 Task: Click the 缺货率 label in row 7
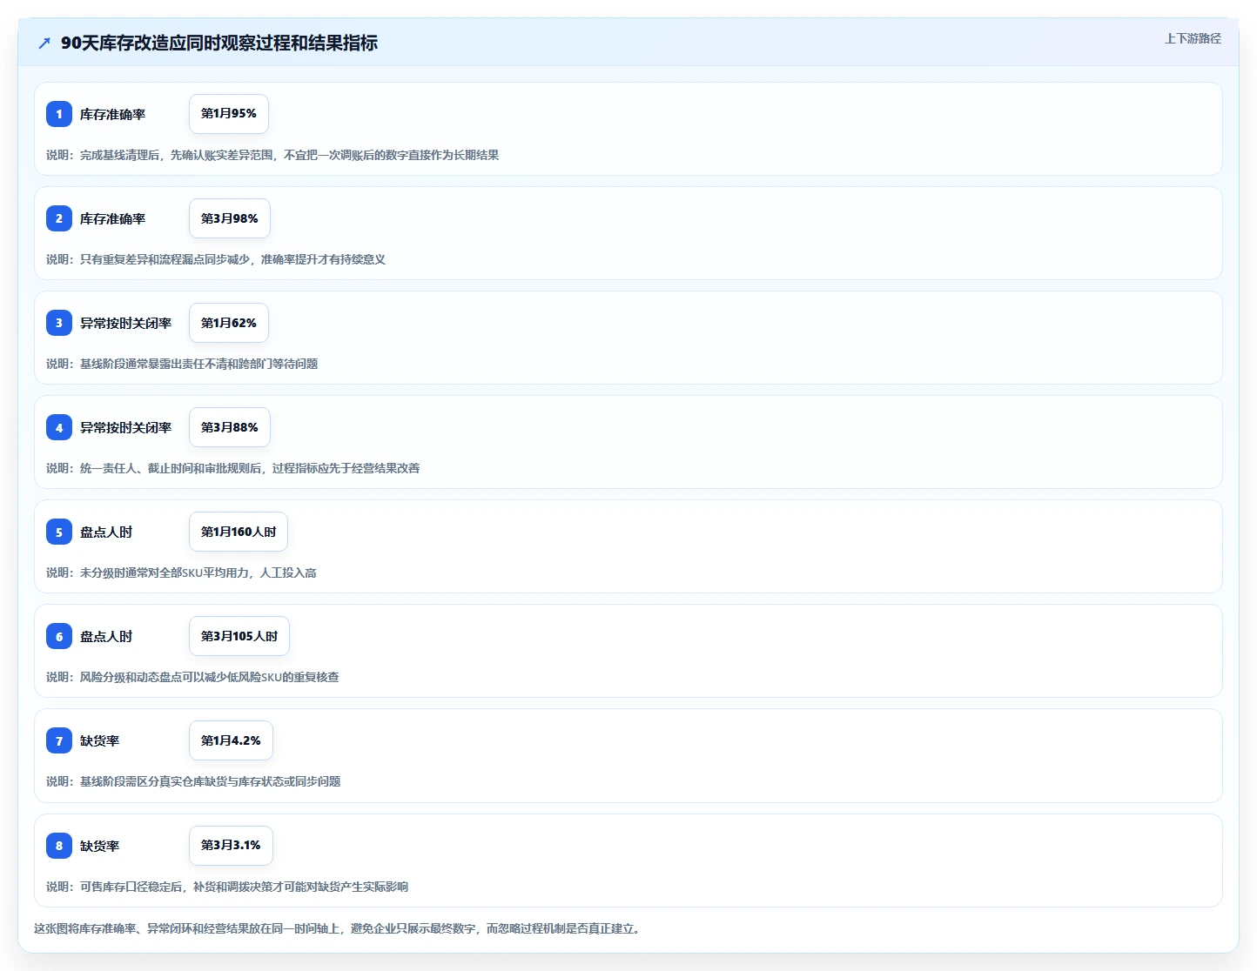(x=99, y=740)
